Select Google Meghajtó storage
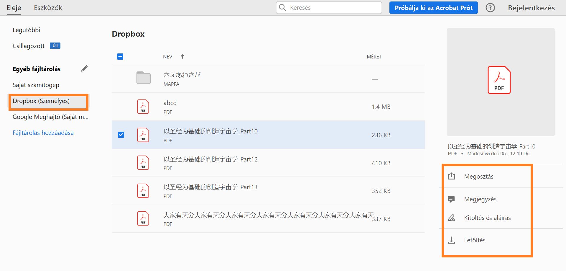The image size is (566, 271). coord(50,117)
